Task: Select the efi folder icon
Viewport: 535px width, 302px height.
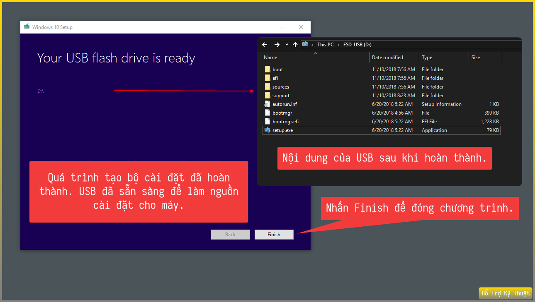Action: 267,78
